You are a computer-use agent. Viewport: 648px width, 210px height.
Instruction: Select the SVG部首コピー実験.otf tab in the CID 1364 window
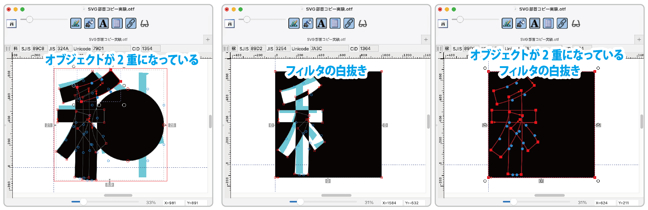(326, 40)
